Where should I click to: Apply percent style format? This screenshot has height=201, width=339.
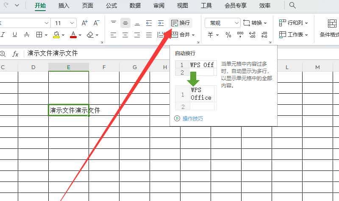pos(228,35)
